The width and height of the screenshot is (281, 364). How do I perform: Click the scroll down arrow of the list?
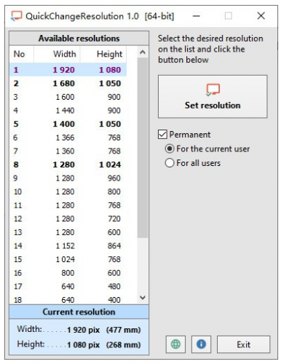143,298
